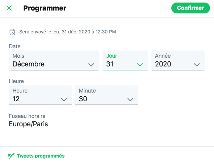Close the Programmer dialog with the X icon
Image resolution: width=214 pixels, height=163 pixels.
(9, 8)
